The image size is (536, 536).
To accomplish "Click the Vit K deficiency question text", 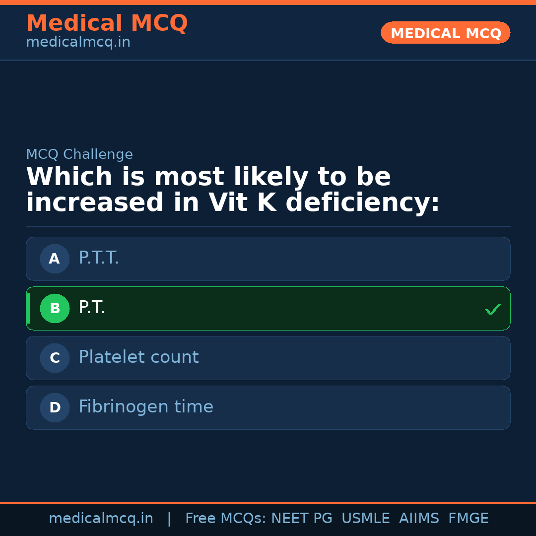I will click(233, 190).
